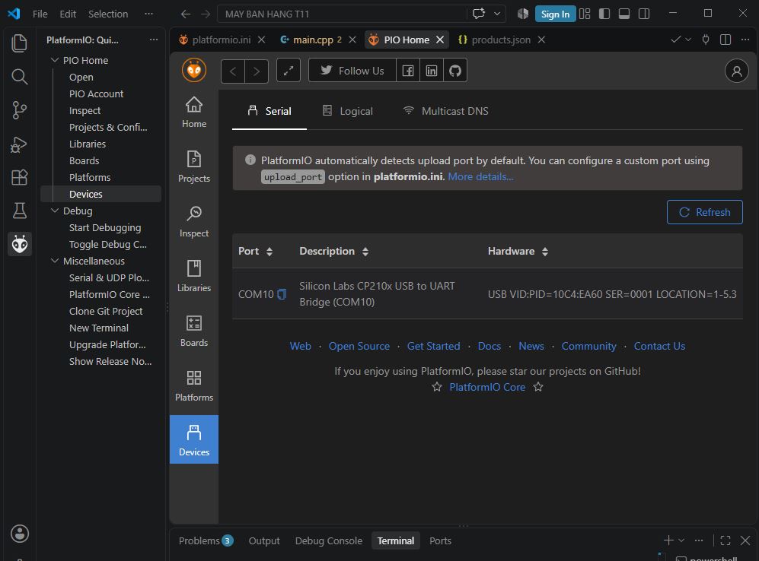Switch to the main.cpp editor tab
This screenshot has width=759, height=561.
312,40
